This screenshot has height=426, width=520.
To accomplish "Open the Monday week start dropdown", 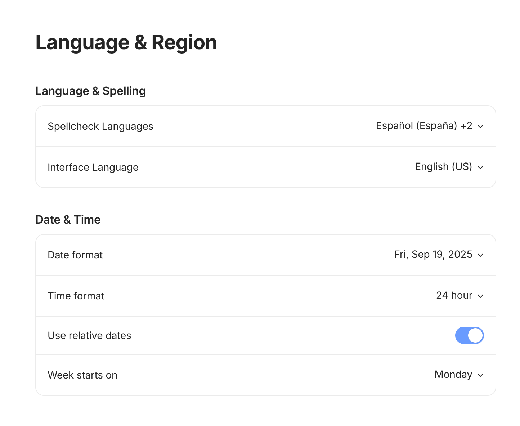I will 453,375.
